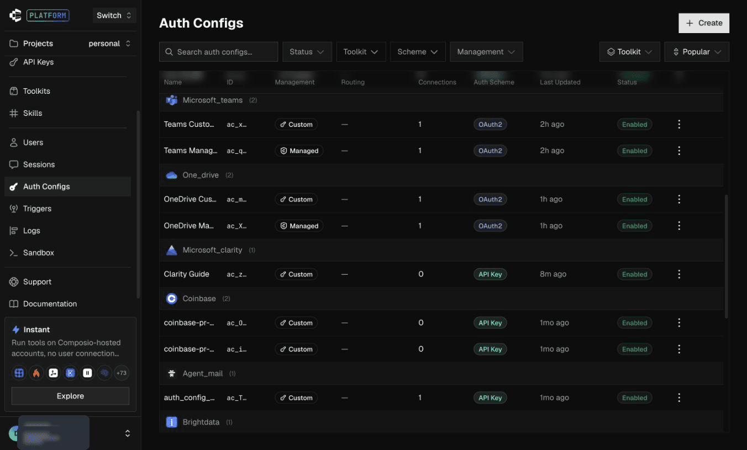Screen dimensions: 747x450
Task: Open the Switch dropdown beside the Platform label
Action: click(114, 15)
